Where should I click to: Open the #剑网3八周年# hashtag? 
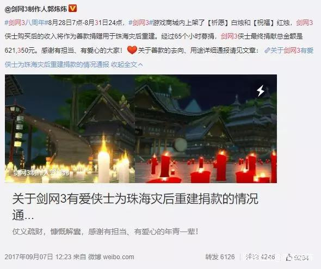pyautogui.click(x=26, y=22)
